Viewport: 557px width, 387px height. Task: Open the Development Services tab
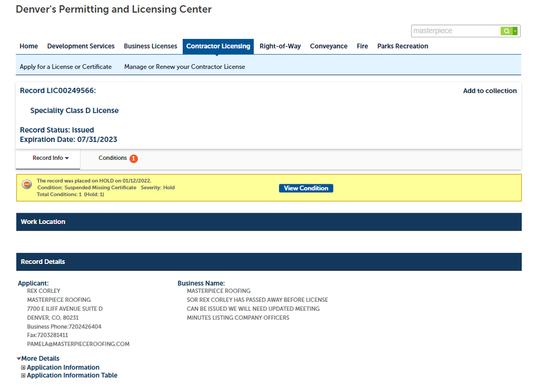pyautogui.click(x=81, y=46)
